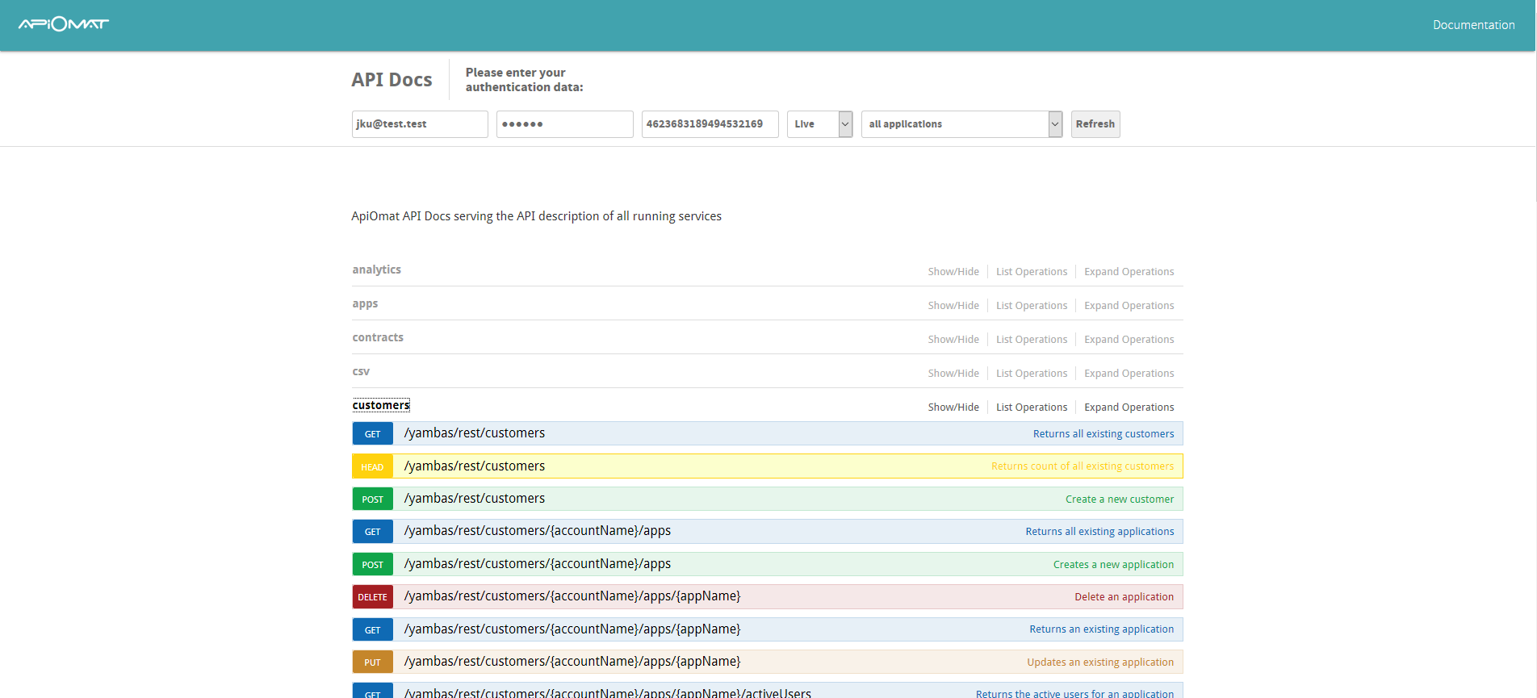Click Expand Operations for csv
The height and width of the screenshot is (698, 1537).
coord(1129,374)
